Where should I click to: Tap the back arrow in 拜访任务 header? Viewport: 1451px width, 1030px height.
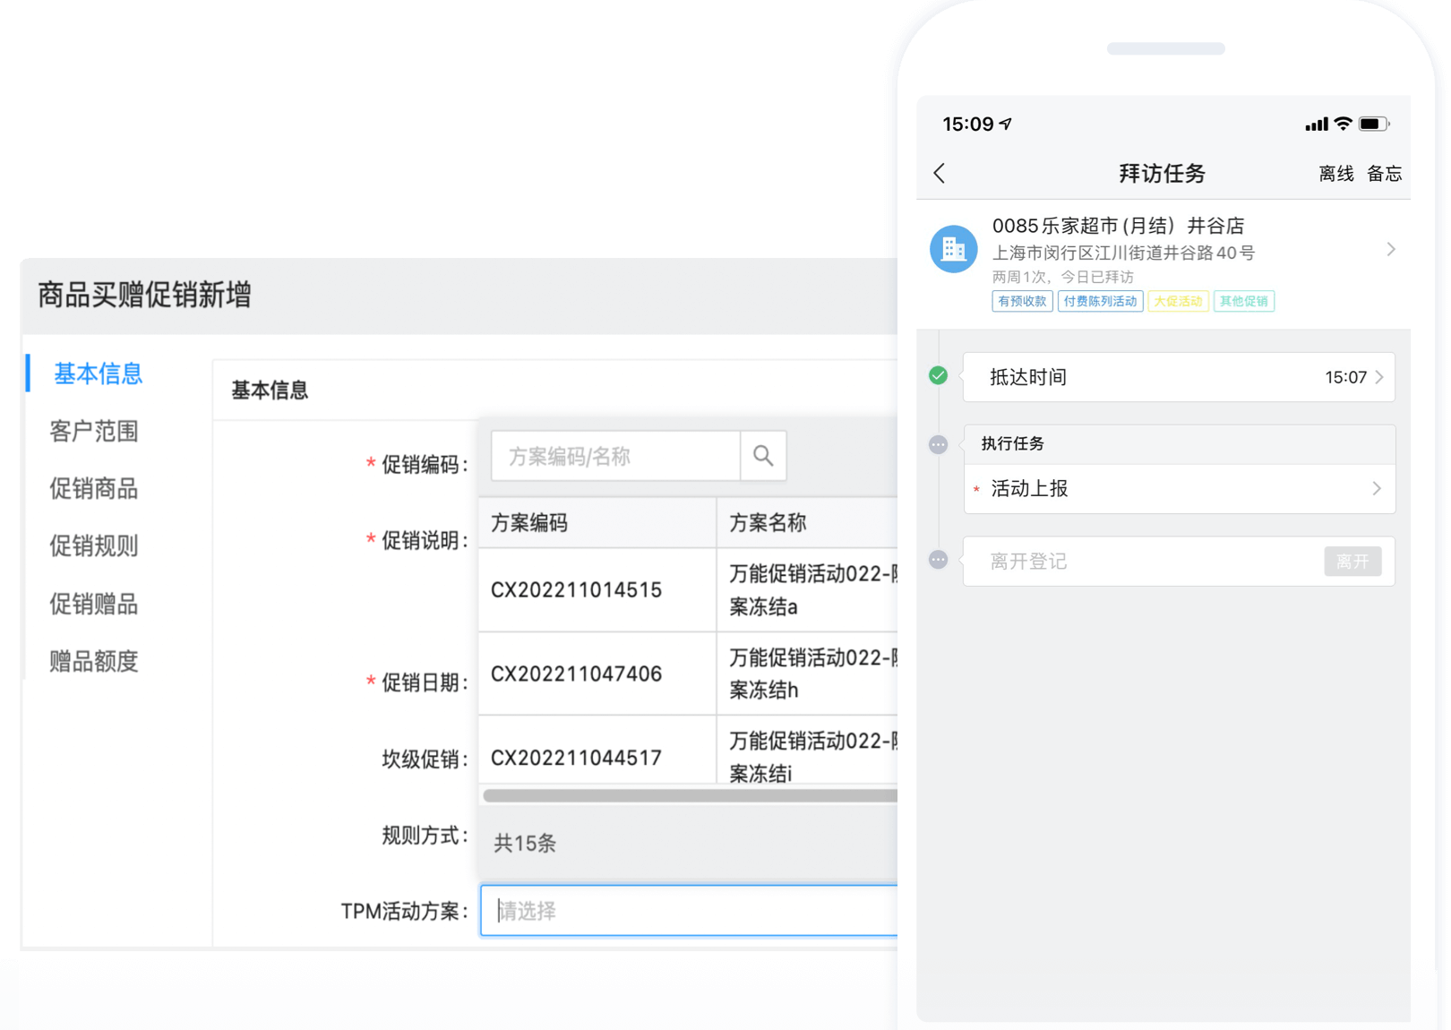[x=940, y=173]
